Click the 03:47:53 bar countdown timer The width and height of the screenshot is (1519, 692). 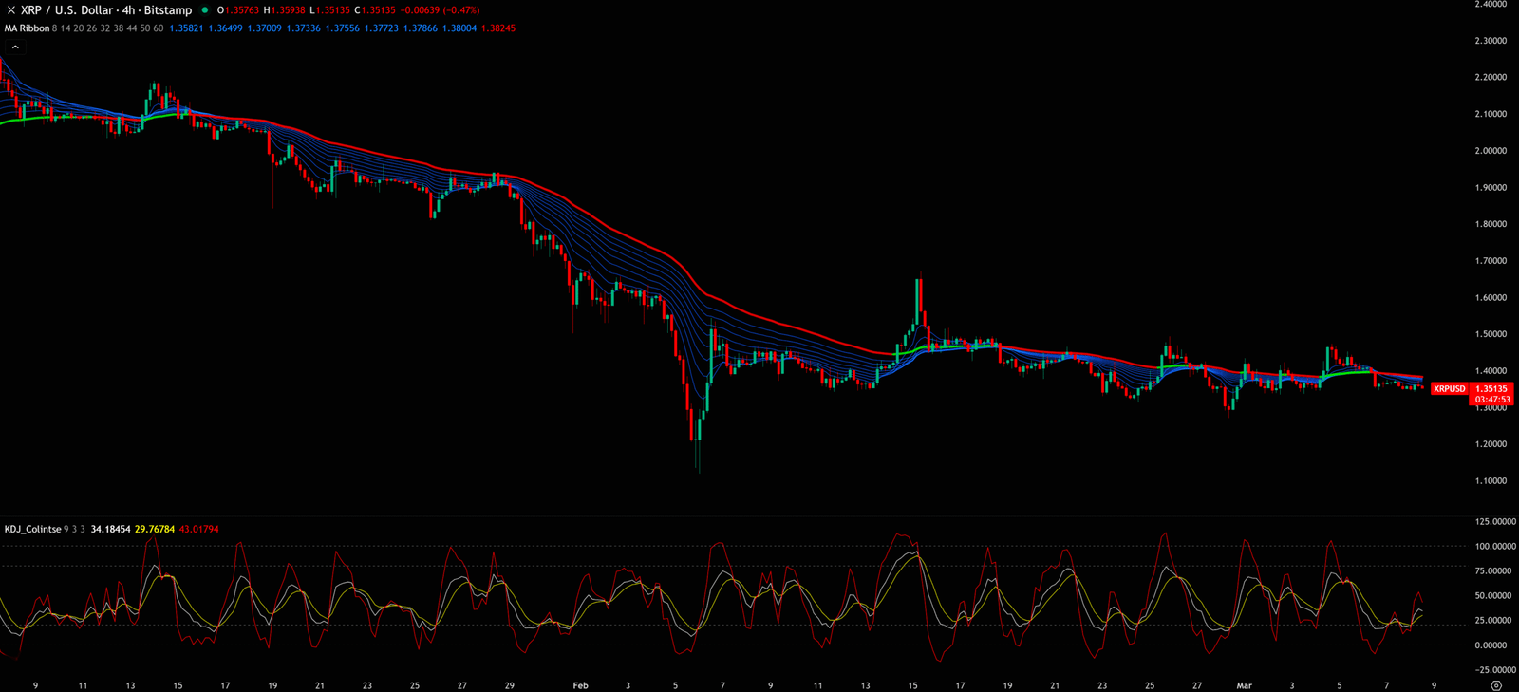[1492, 400]
